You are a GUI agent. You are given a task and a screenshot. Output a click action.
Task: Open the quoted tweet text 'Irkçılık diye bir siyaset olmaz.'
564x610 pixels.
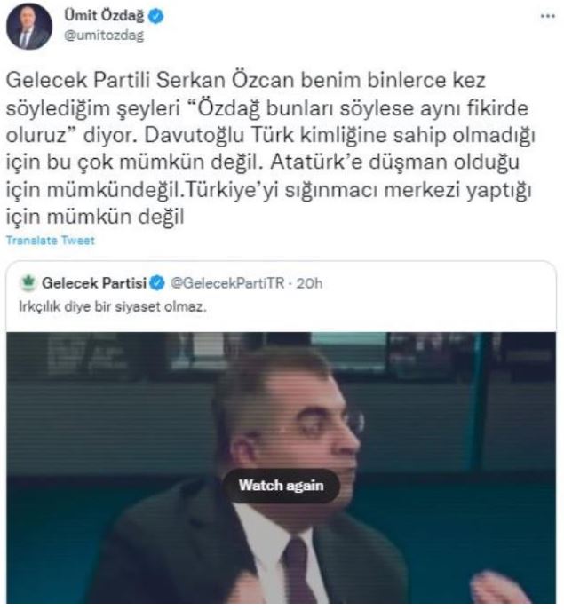point(113,306)
